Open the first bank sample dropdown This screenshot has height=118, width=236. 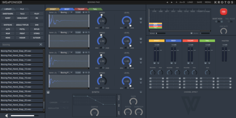(x=65, y=12)
